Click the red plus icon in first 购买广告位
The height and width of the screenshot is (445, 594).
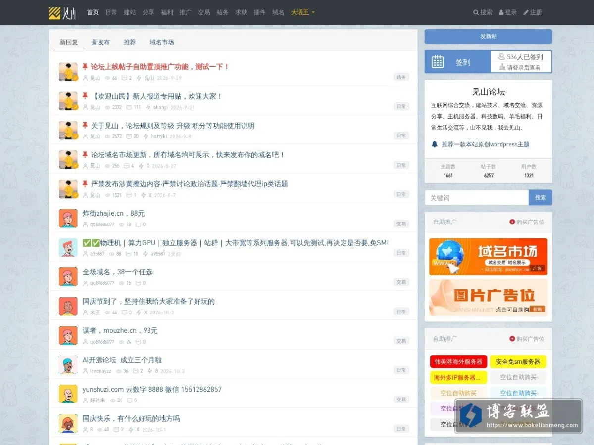tap(512, 222)
